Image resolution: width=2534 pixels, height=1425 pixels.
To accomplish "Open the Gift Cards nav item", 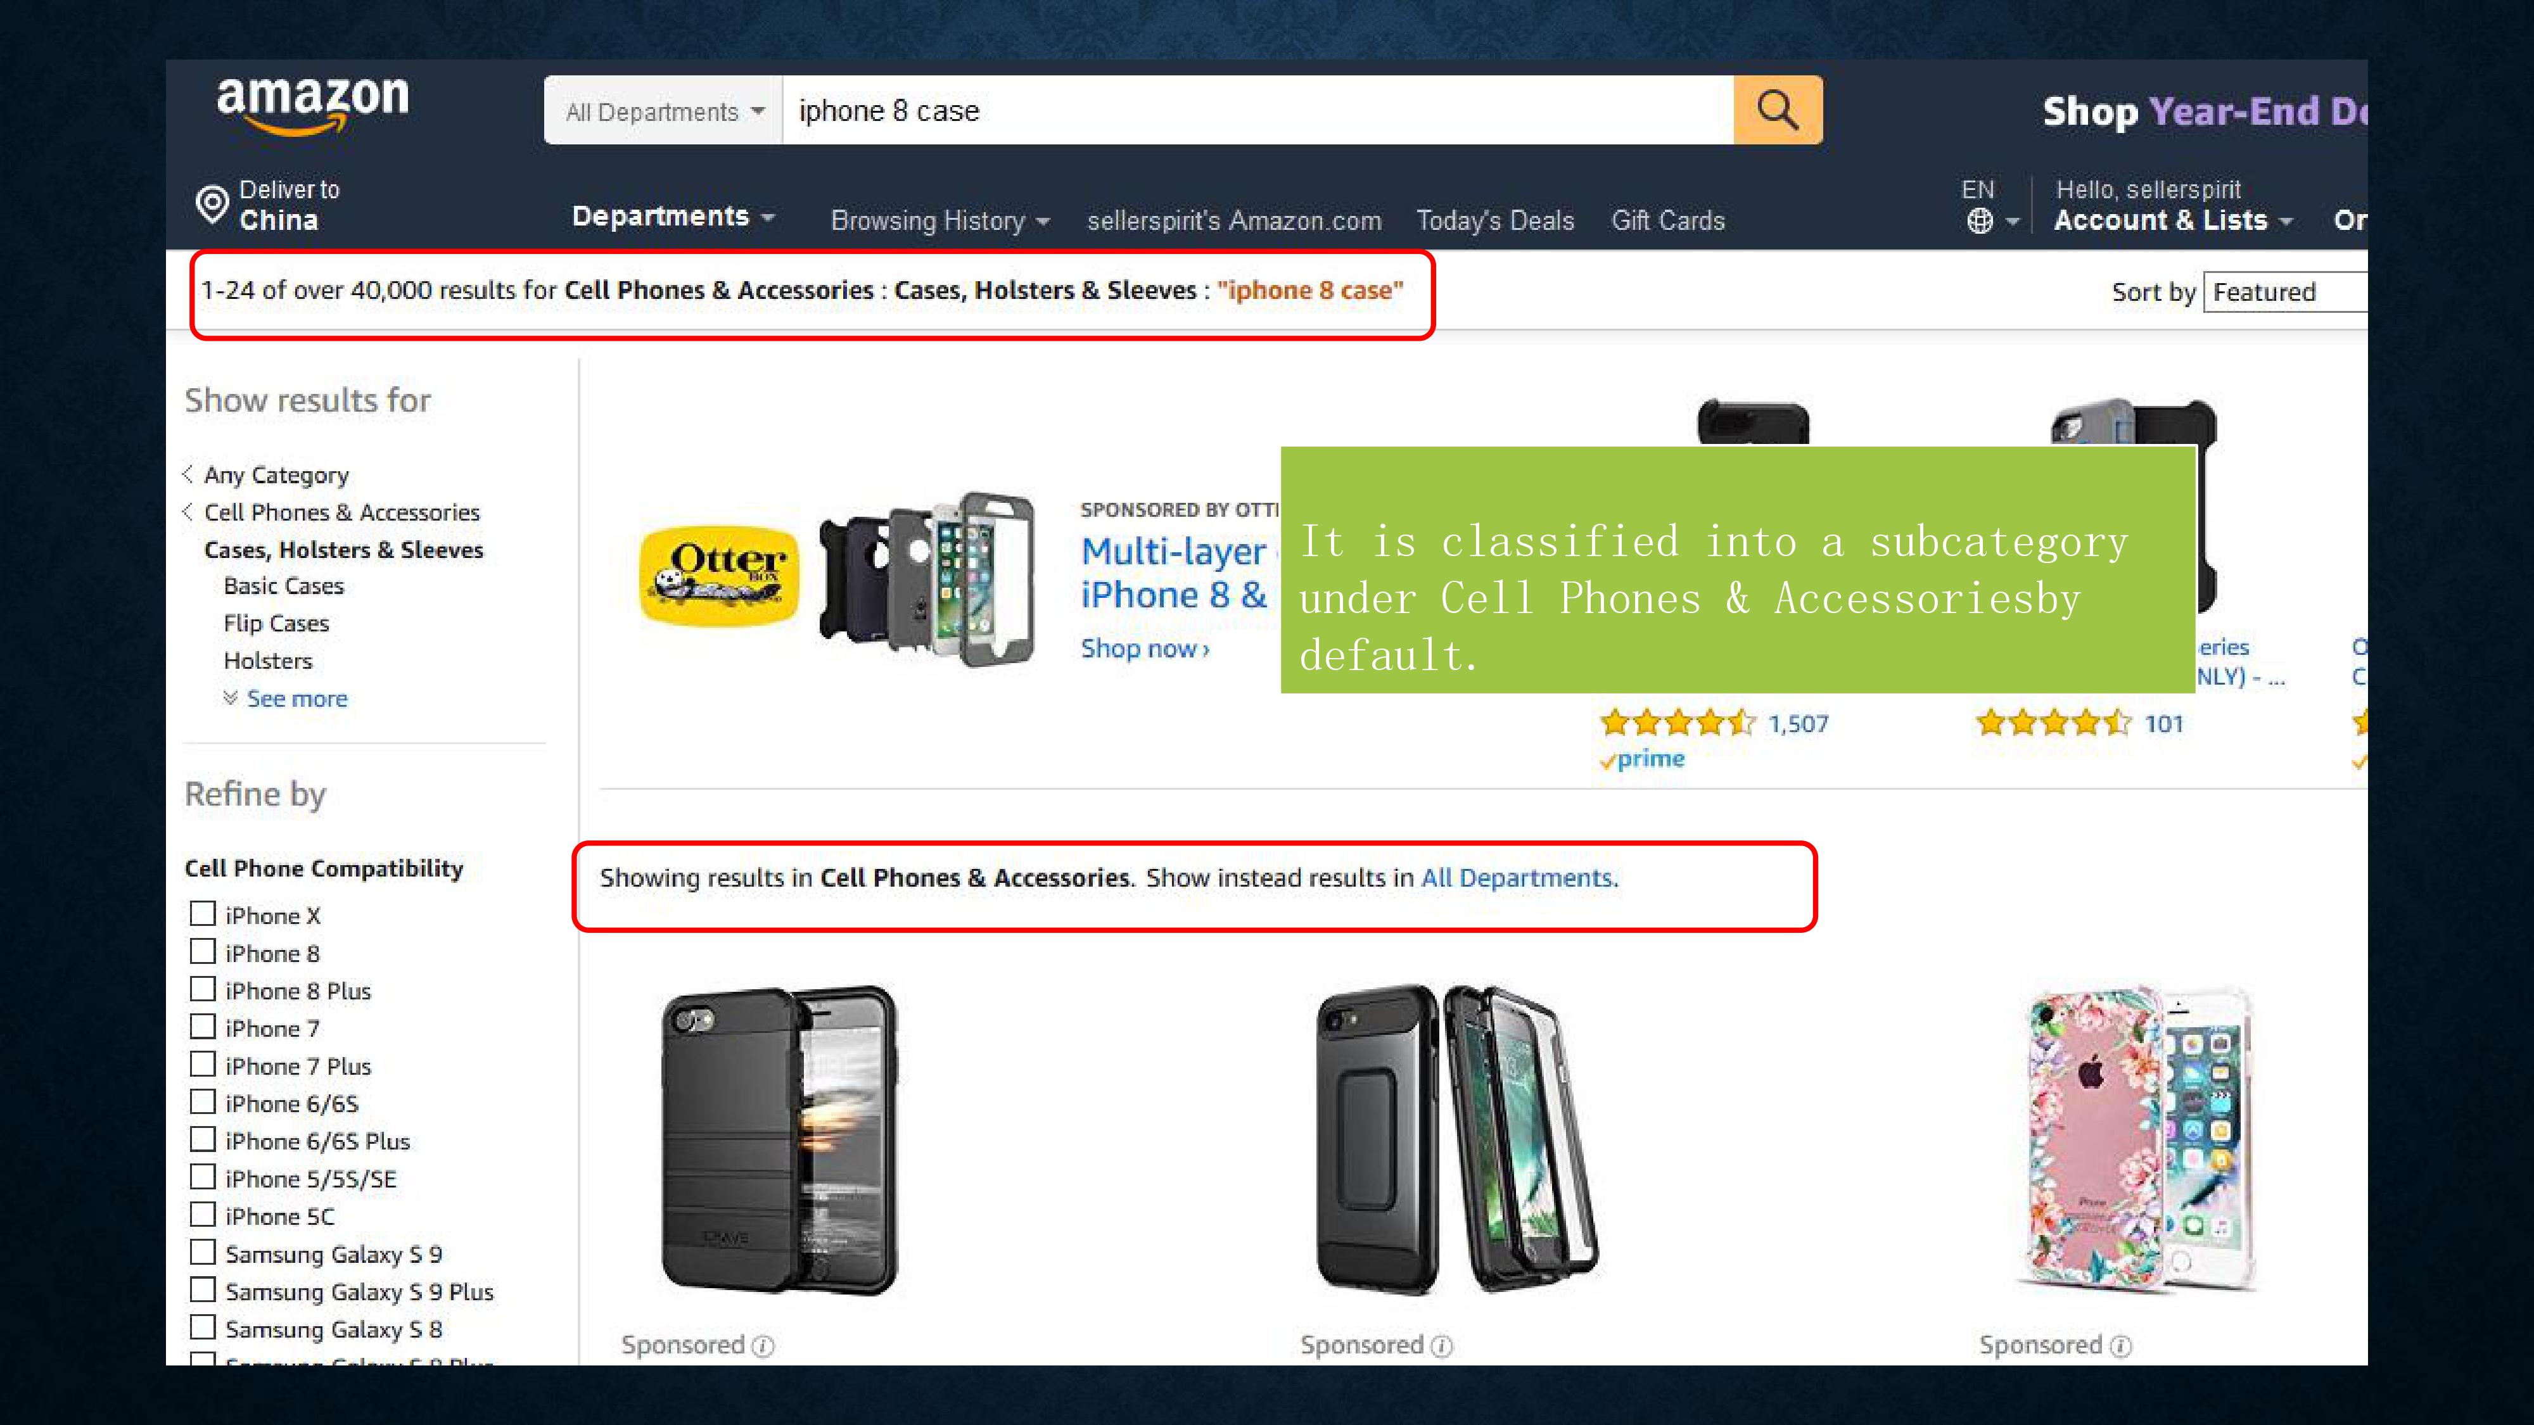I will [x=1669, y=220].
